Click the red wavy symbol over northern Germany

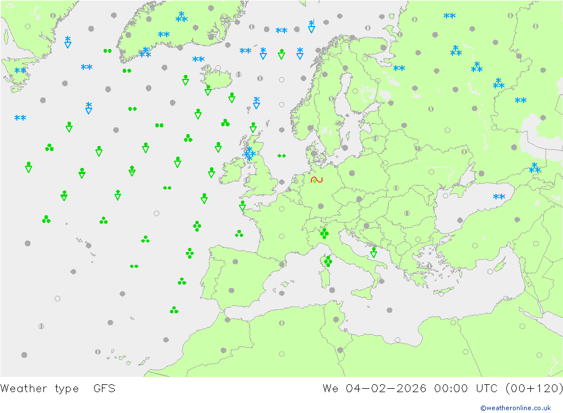(x=316, y=180)
